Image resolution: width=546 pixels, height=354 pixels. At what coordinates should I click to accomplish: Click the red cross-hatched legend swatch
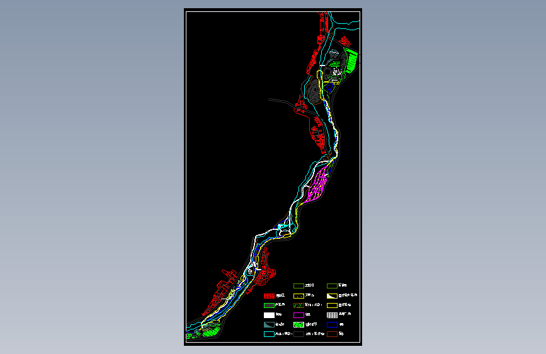pos(269,296)
